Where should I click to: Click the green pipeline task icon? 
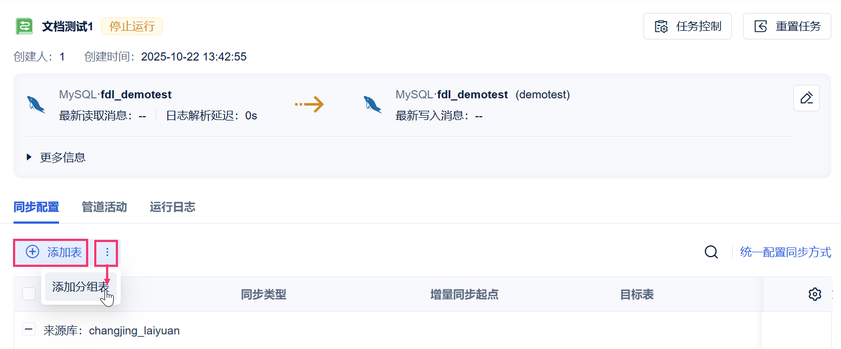(24, 26)
